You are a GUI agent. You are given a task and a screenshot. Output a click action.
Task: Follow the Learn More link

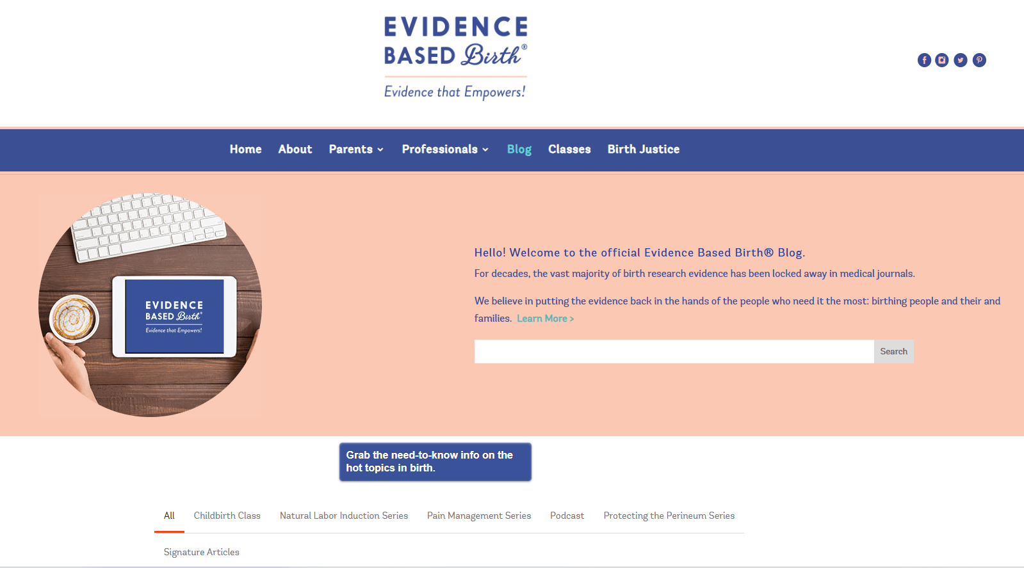tap(546, 319)
